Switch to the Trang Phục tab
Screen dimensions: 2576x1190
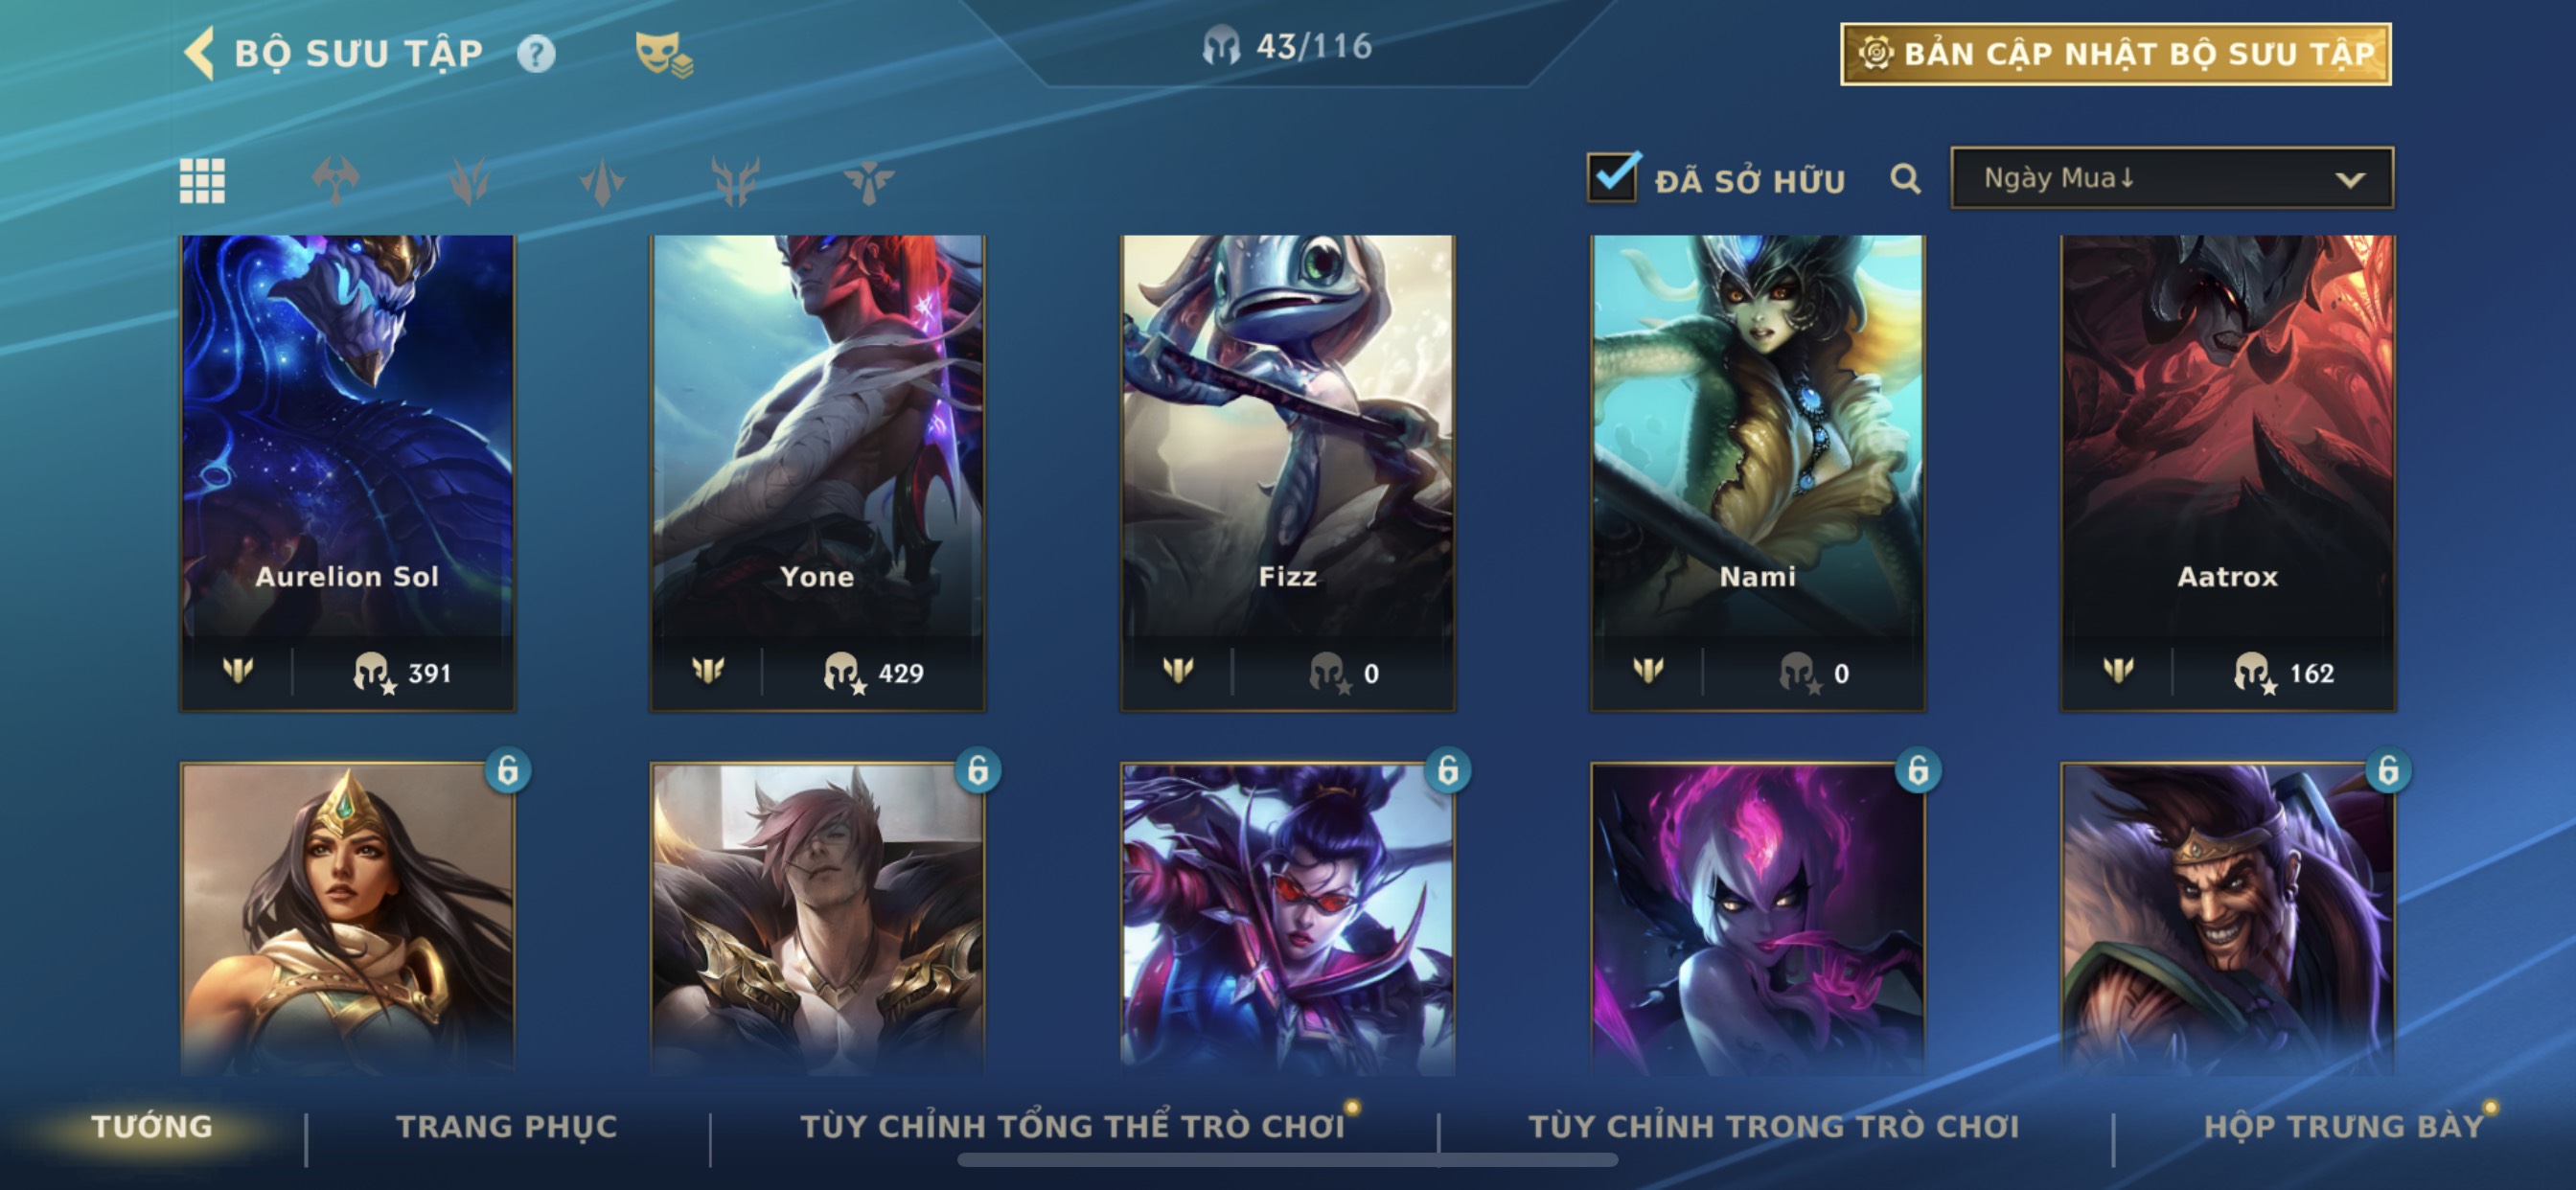[x=507, y=1126]
